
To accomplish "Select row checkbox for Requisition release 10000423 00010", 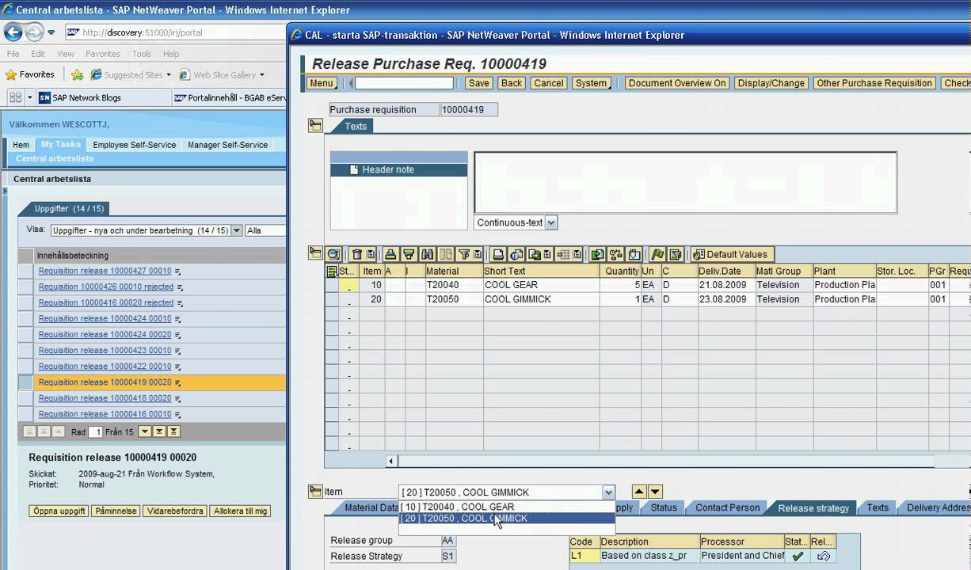I will click(25, 350).
